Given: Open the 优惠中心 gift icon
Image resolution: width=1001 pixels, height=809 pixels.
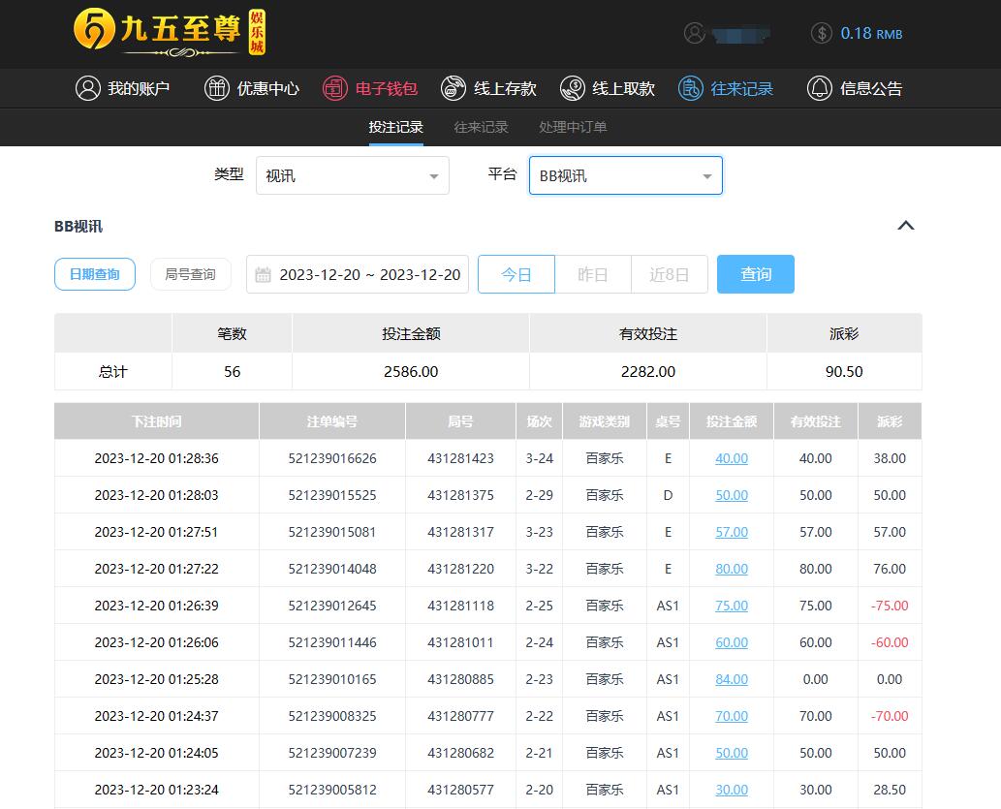Looking at the screenshot, I should tap(217, 88).
